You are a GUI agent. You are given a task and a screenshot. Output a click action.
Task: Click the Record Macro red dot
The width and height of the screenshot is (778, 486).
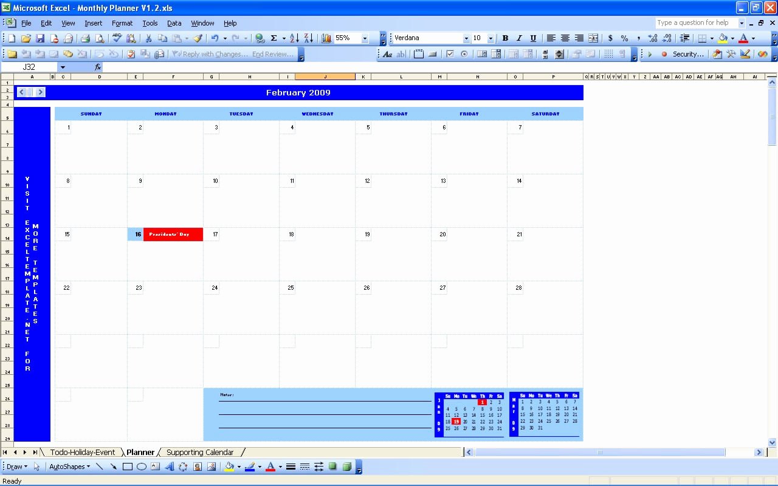664,54
